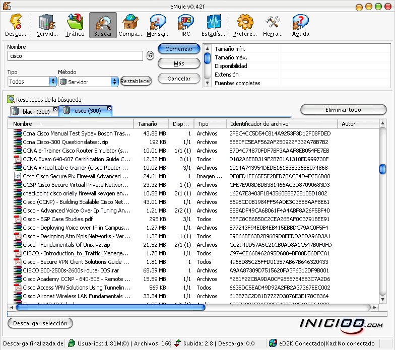Click the horizontal scrollbar thumb of results list
Screen dimensions: 395x350
[x=111, y=307]
